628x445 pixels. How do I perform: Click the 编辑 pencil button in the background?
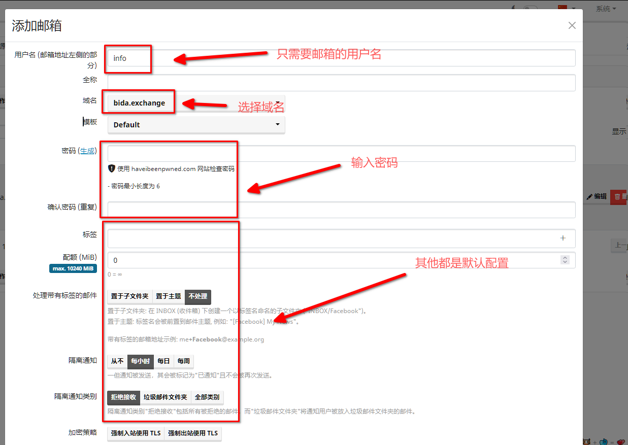(596, 196)
